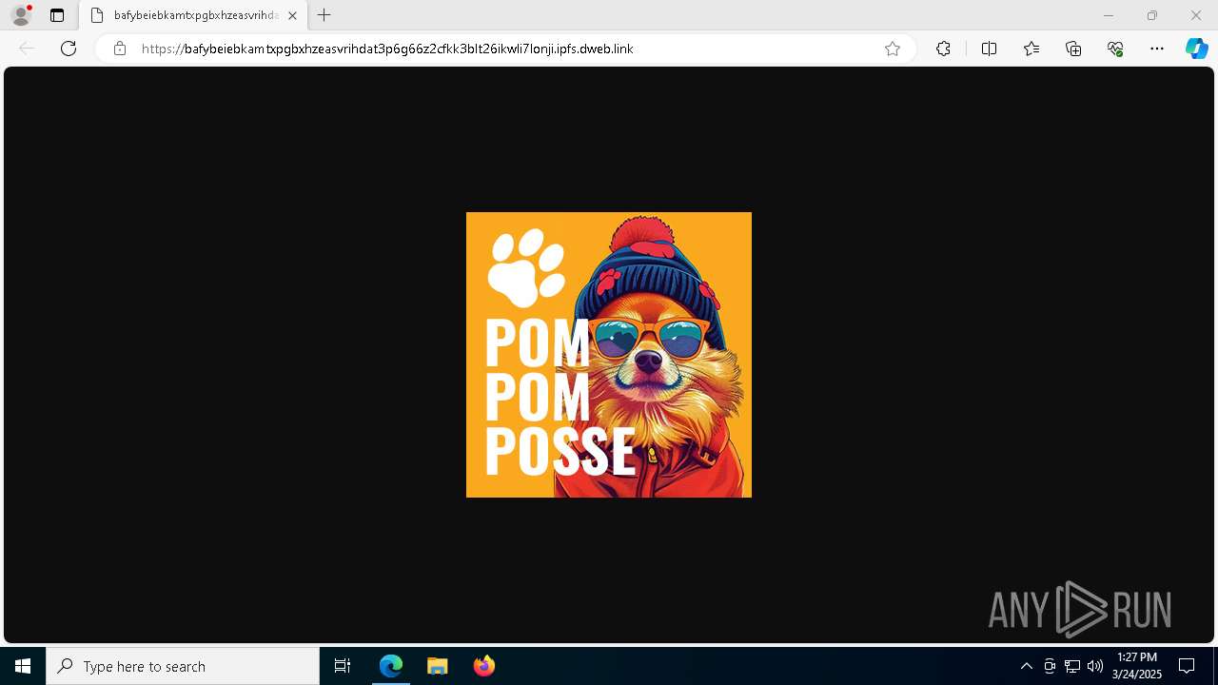
Task: Open the Favorites list
Action: coord(1031,49)
